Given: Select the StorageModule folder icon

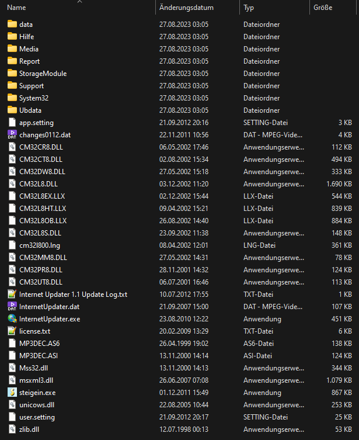Looking at the screenshot, I should (x=12, y=74).
